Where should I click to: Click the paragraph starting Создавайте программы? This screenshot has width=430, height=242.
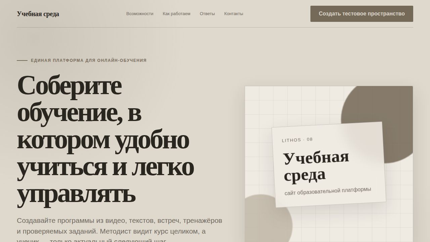(120, 230)
